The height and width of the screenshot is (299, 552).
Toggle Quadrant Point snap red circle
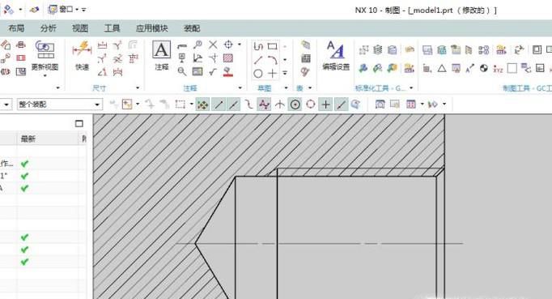point(311,105)
